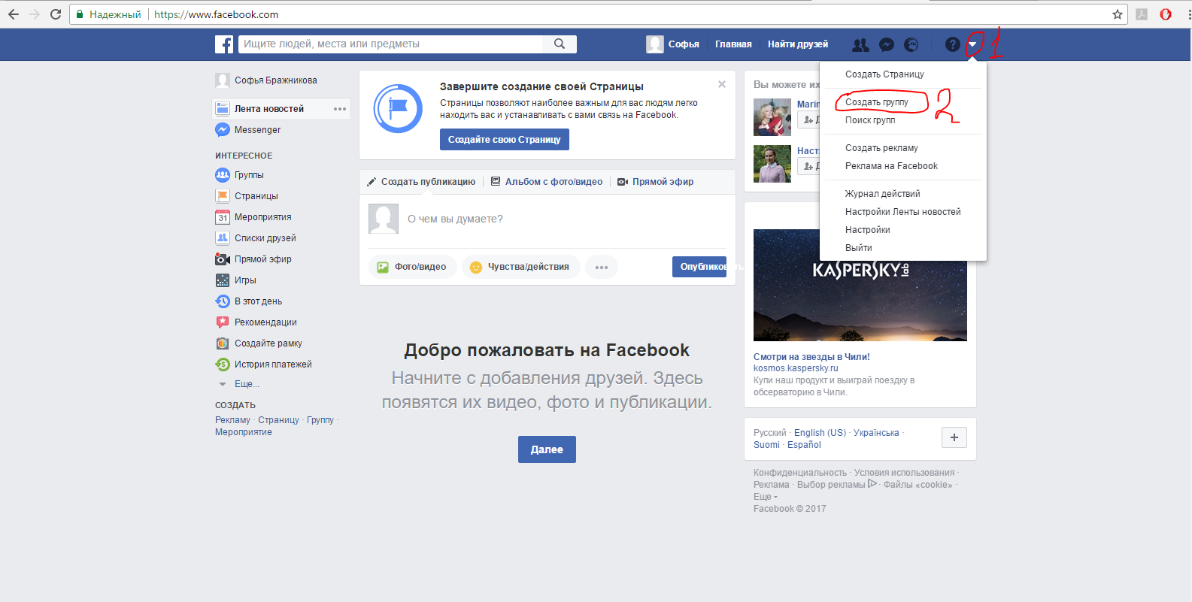The height and width of the screenshot is (602, 1192).
Task: Click the Recommendations star icon
Action: 223,322
